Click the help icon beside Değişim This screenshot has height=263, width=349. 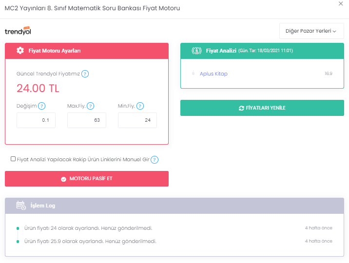42,106
